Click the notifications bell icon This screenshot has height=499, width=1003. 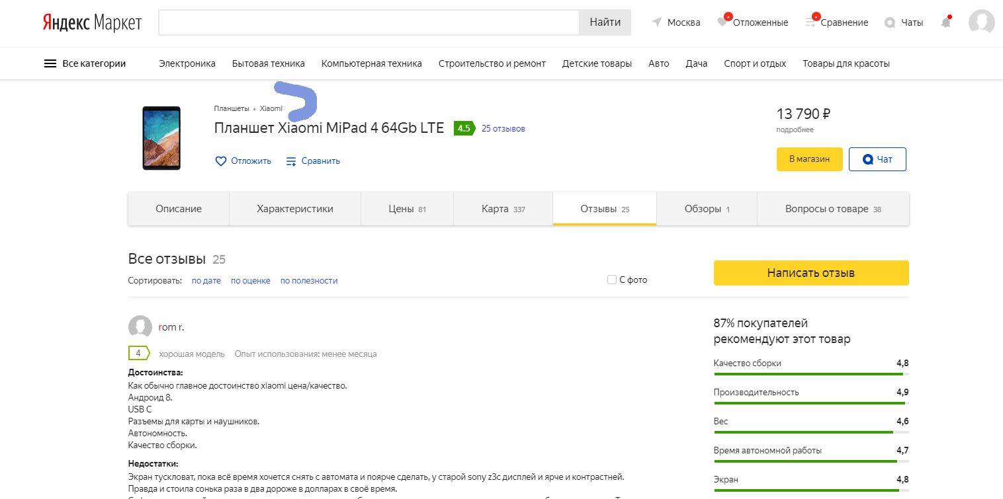point(946,22)
